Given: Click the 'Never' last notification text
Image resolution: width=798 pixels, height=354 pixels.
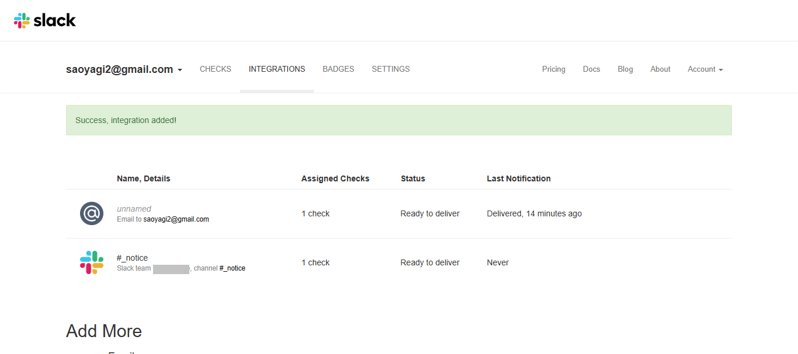Looking at the screenshot, I should [498, 262].
